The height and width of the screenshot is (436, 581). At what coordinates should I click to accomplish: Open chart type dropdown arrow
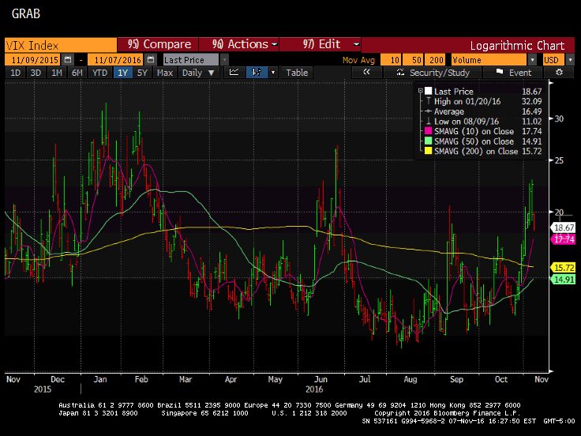pos(273,73)
